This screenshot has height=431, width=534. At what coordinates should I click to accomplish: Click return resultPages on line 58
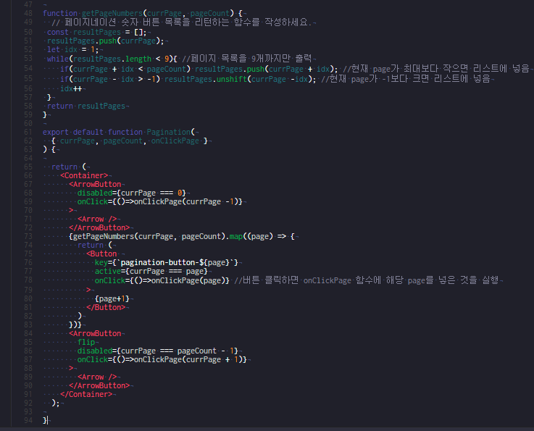[86, 106]
